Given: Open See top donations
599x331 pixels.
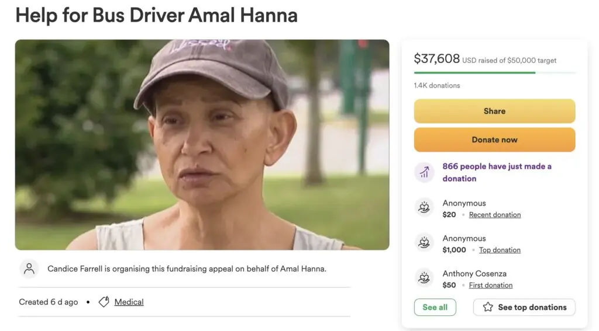Looking at the screenshot, I should click(x=524, y=307).
